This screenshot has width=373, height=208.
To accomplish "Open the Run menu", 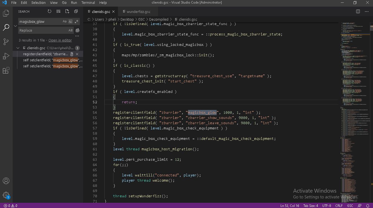I will tap(74, 2).
